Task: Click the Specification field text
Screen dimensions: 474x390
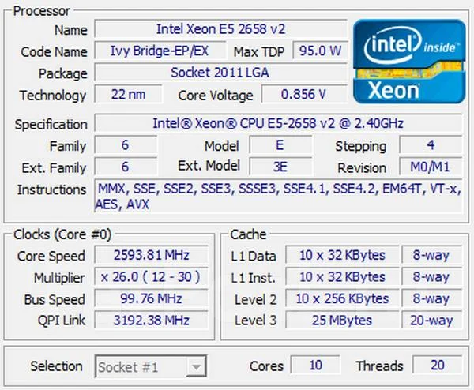Action: pyautogui.click(x=278, y=123)
